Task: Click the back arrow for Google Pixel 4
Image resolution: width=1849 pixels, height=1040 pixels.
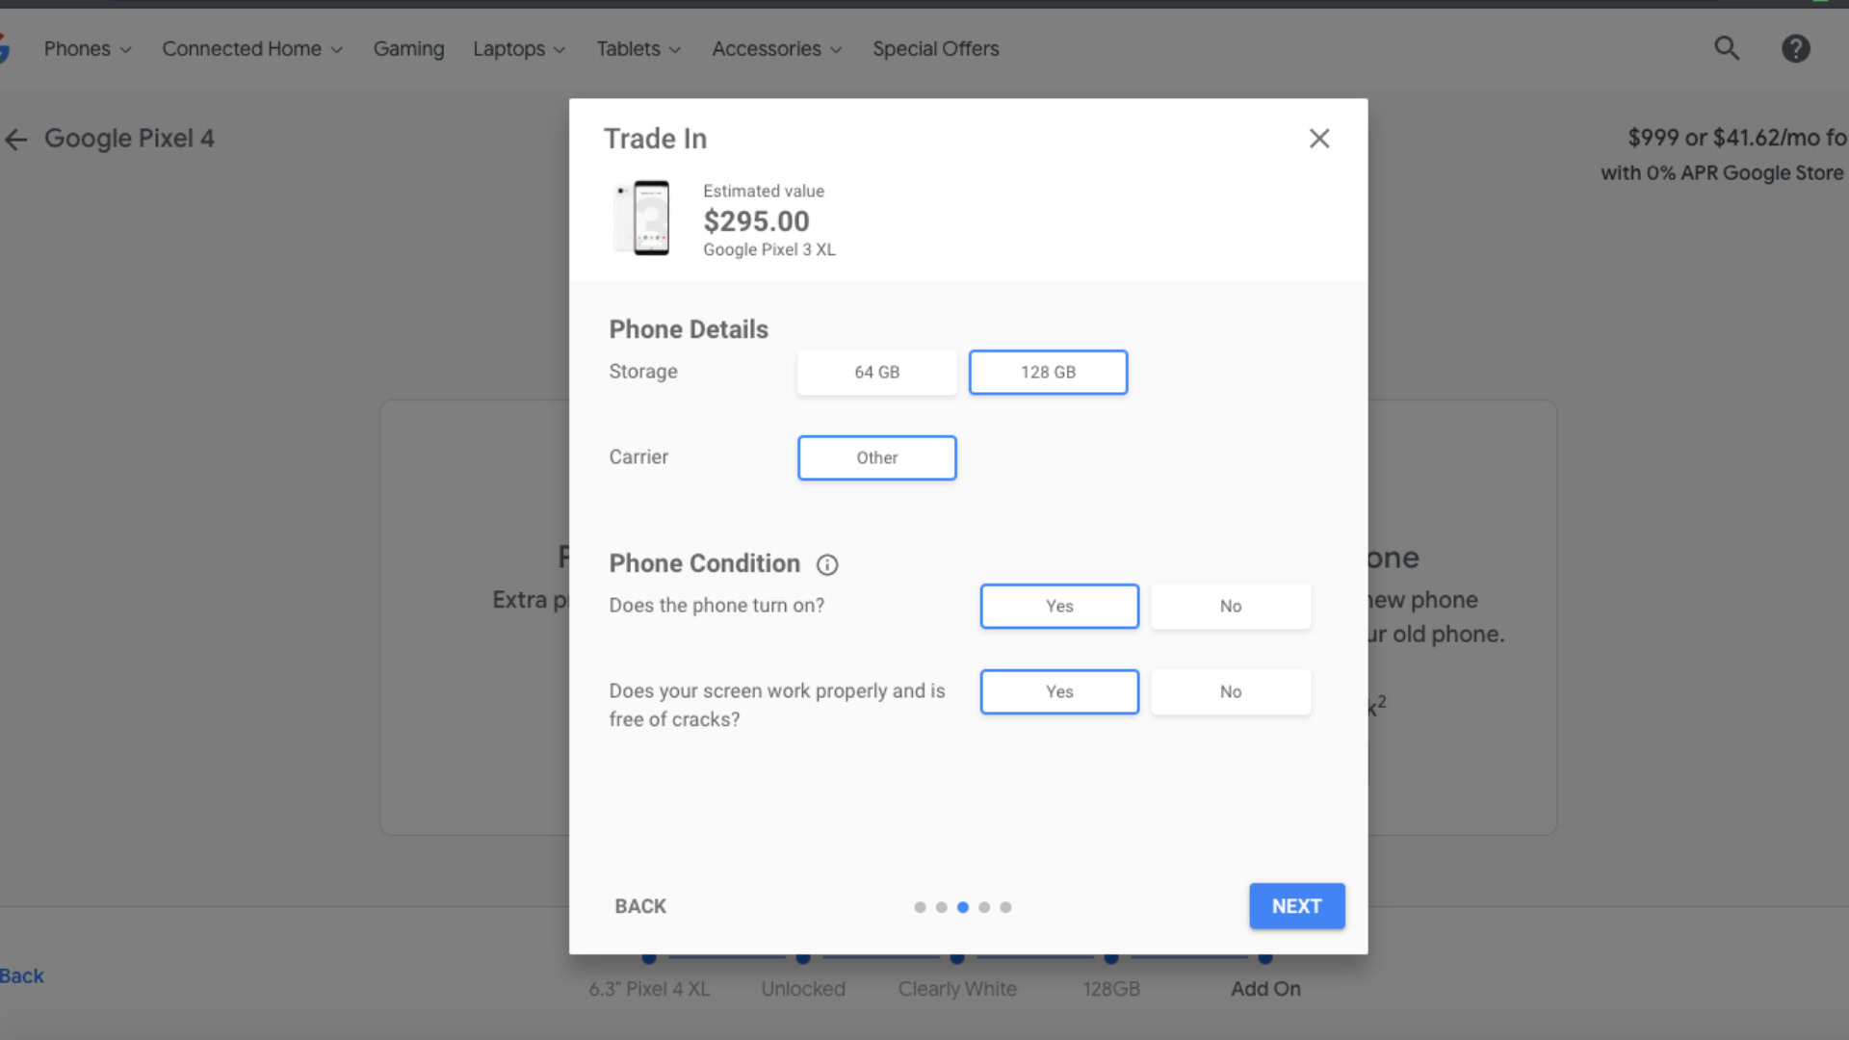Action: [x=16, y=137]
